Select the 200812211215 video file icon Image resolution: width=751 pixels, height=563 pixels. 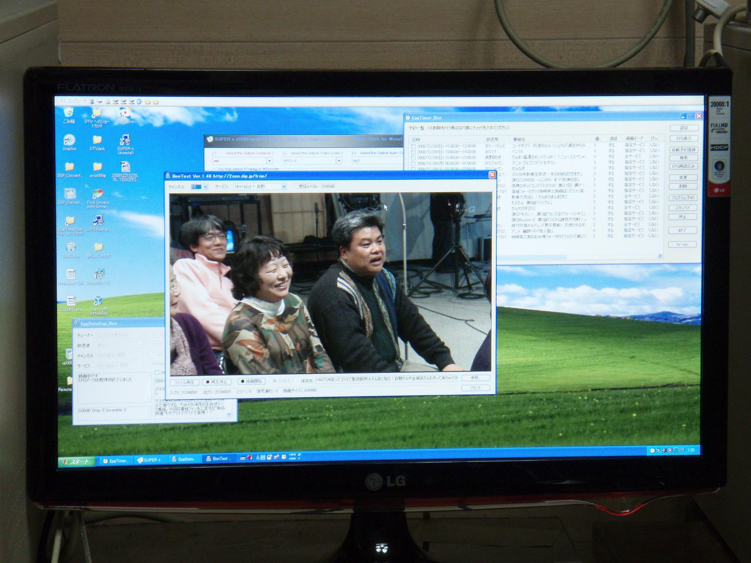[x=125, y=172]
